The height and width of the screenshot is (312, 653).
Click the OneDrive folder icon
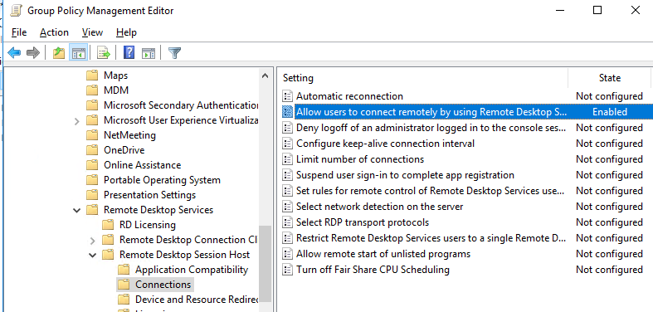pos(91,150)
